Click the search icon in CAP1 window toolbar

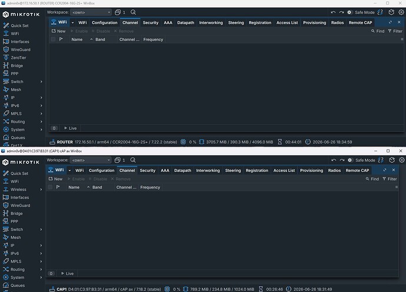click(133, 160)
